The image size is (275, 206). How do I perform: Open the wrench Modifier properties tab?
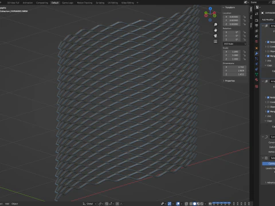coord(257,54)
